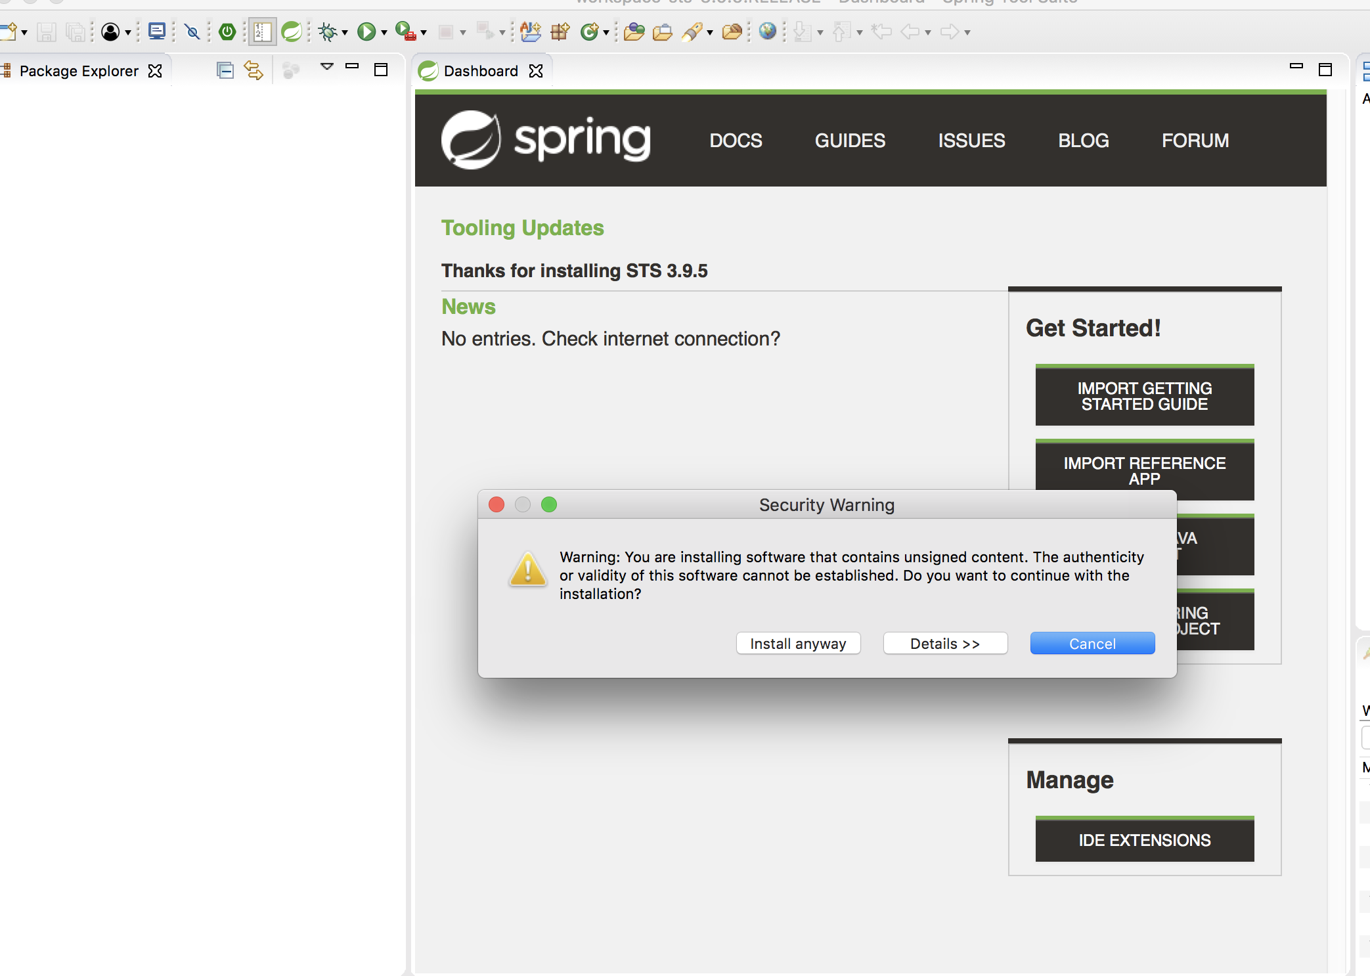Click the green Run button icon
Screen dimensions: 1370x976
(366, 32)
